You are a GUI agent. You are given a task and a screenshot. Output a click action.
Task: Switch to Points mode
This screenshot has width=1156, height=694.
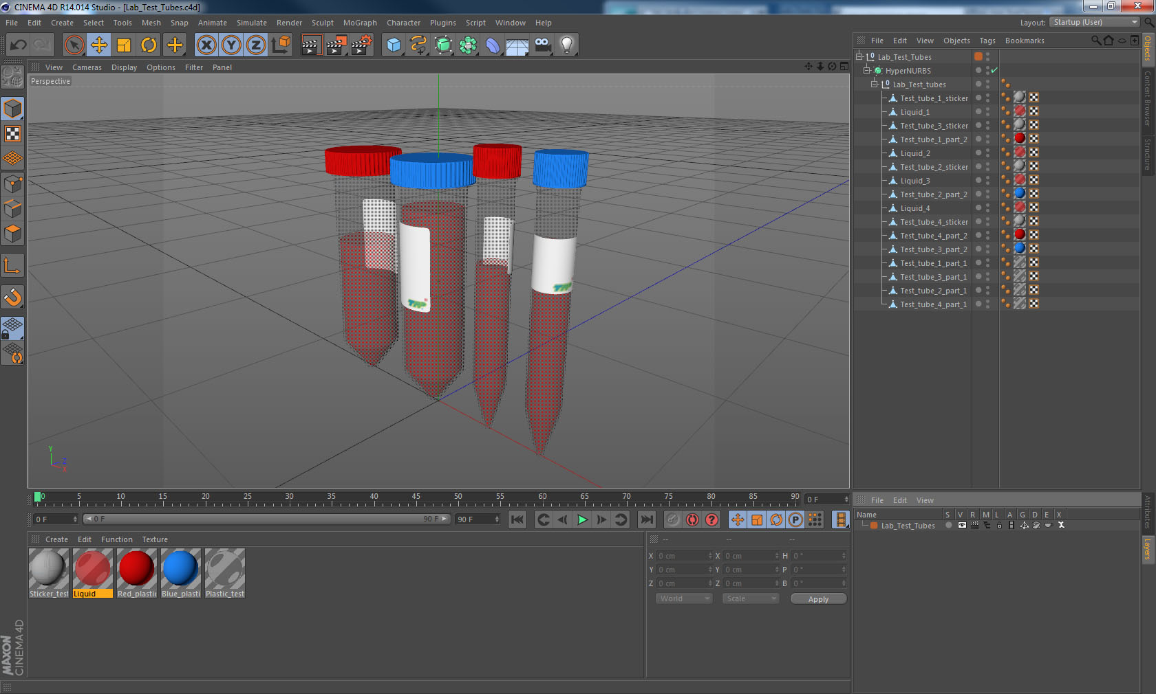click(12, 183)
